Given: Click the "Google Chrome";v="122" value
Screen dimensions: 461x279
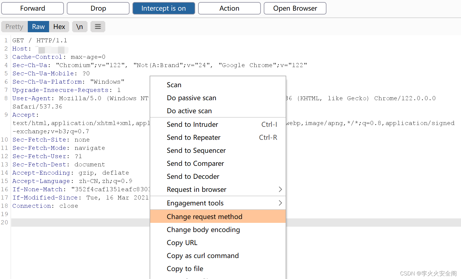Looking at the screenshot, I should click(263, 65).
